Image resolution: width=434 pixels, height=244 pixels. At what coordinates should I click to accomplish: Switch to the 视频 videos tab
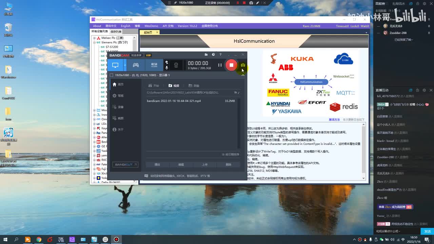point(174,86)
